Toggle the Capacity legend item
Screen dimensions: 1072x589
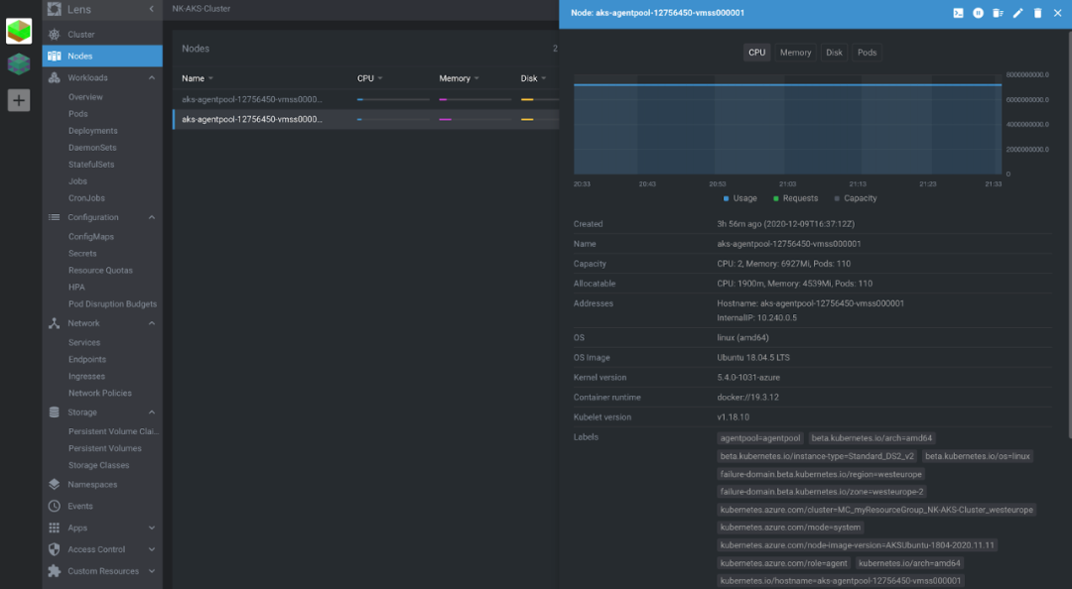[x=856, y=198]
